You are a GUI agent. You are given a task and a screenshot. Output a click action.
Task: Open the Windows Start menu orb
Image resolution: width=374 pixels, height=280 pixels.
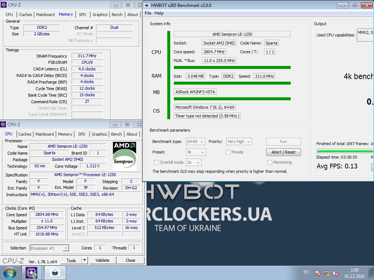(10, 273)
